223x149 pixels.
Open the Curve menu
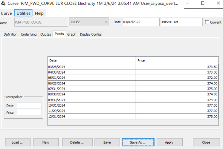6,13
